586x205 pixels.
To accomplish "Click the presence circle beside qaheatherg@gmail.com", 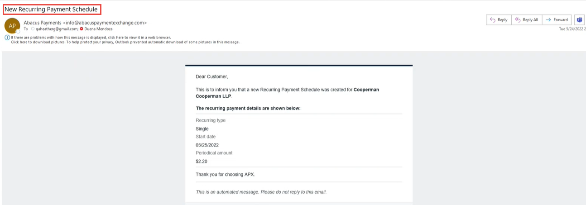I will pyautogui.click(x=33, y=29).
